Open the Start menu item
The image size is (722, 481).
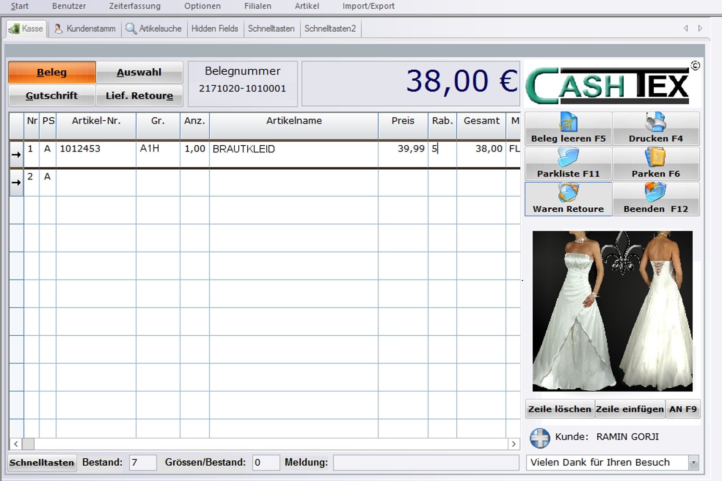pos(20,6)
